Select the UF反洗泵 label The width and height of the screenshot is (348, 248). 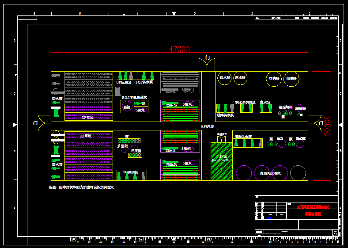pyautogui.click(x=124, y=82)
